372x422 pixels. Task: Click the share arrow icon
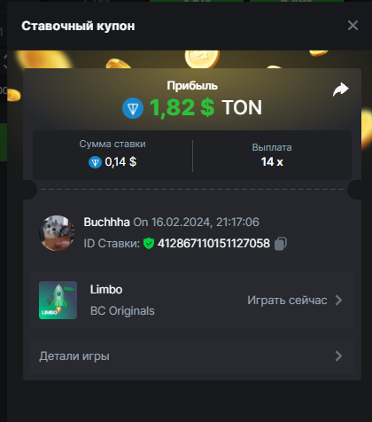point(341,90)
